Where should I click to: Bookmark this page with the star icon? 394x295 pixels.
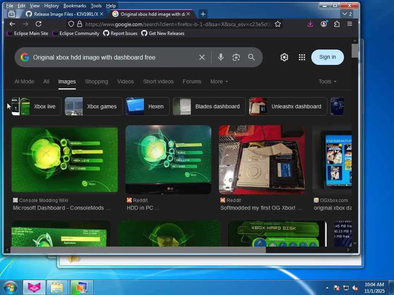pyautogui.click(x=278, y=24)
